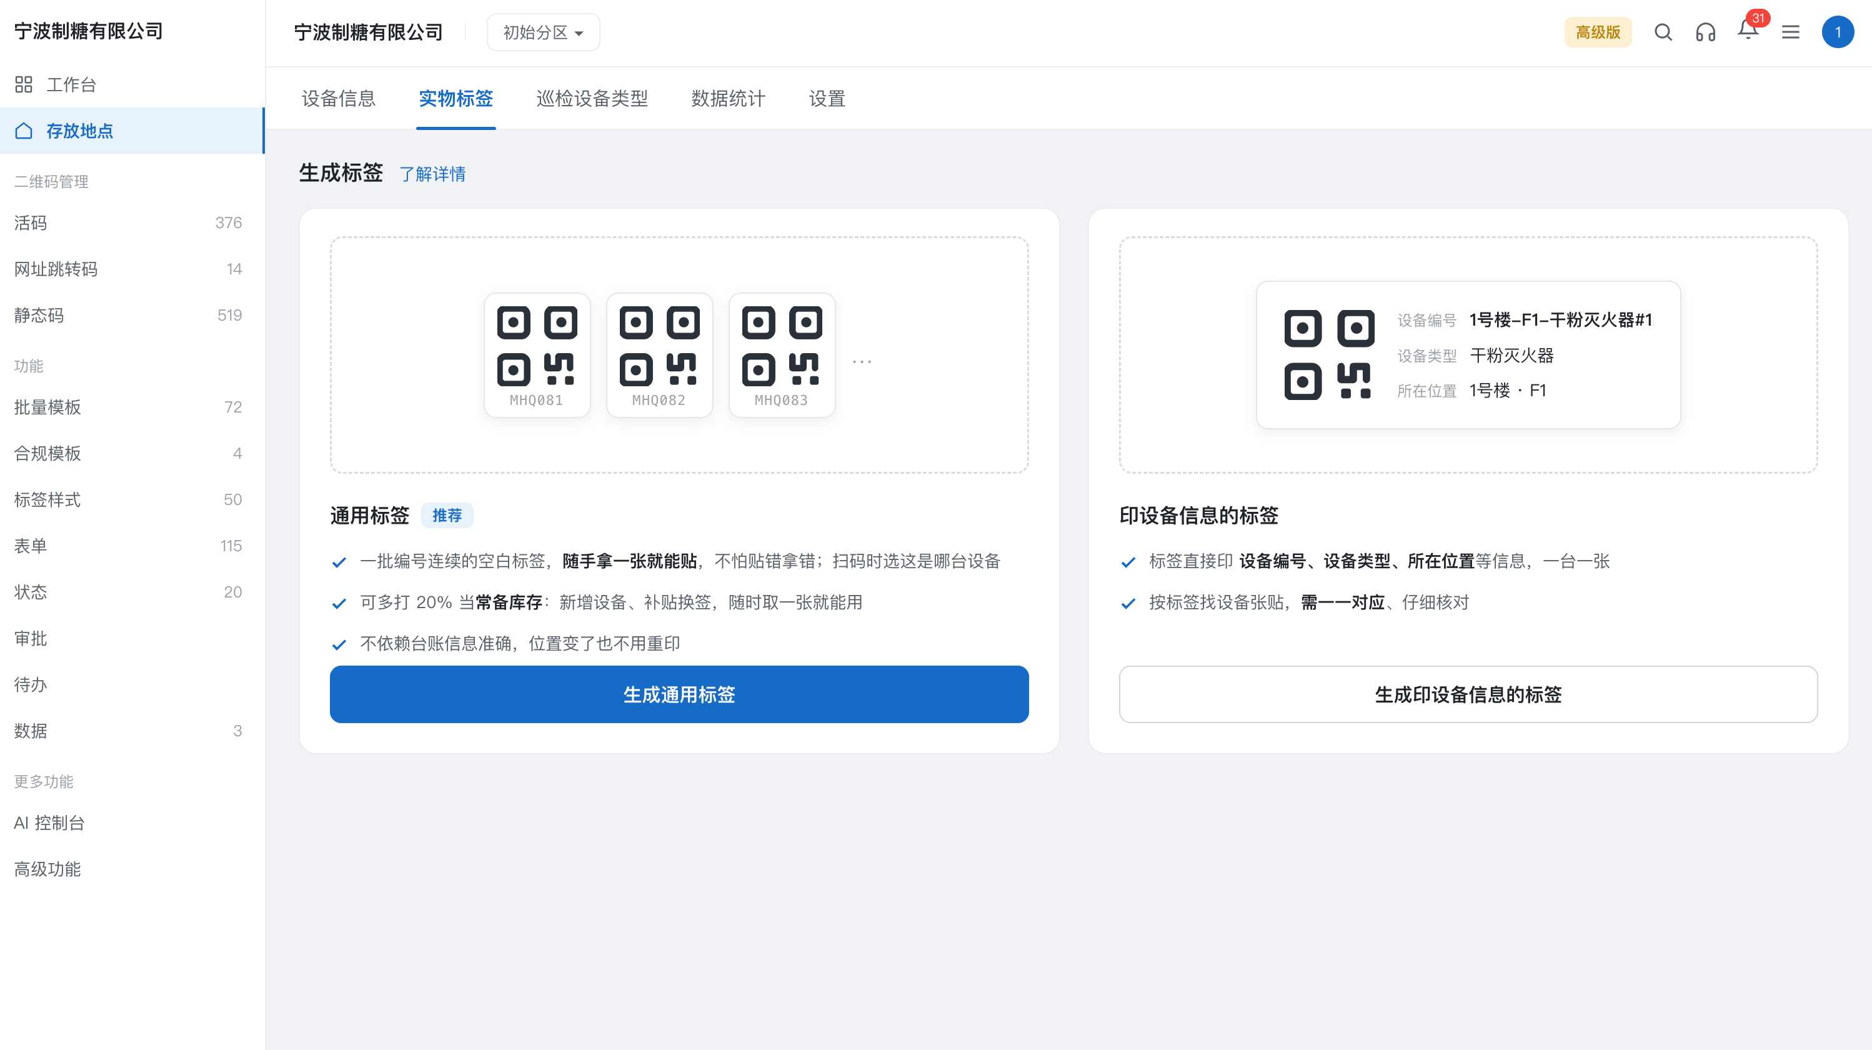This screenshot has height=1050, width=1872.
Task: Click the ellipsis after the MHQ083 label
Action: tap(862, 361)
